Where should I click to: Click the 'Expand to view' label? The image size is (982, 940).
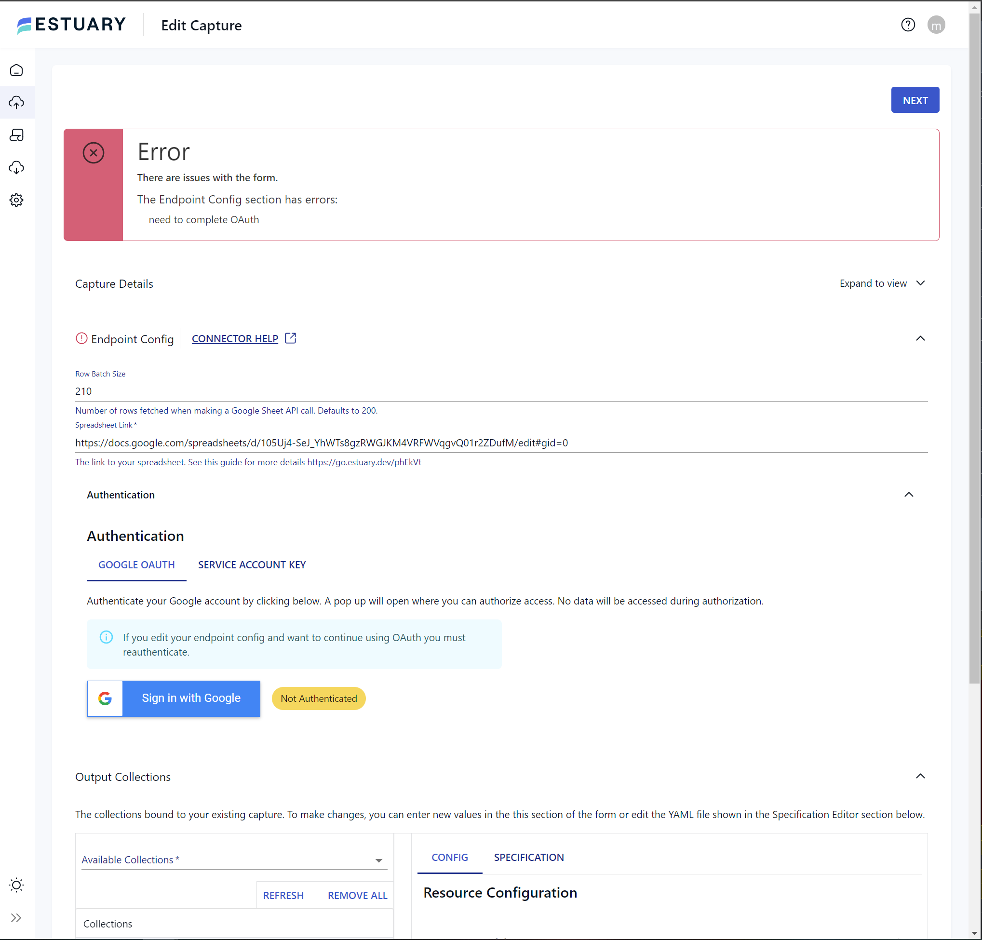tap(873, 283)
